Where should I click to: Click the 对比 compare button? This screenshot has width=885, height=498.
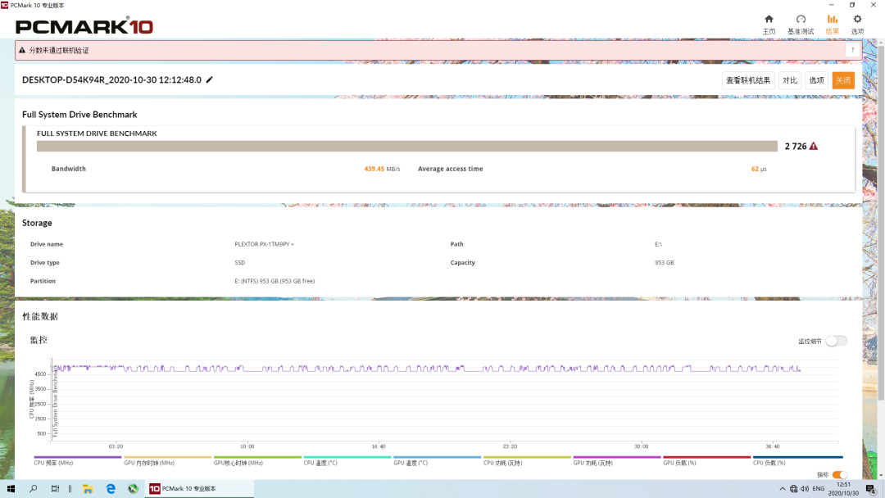click(x=789, y=80)
